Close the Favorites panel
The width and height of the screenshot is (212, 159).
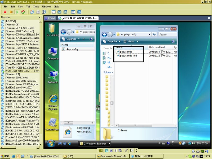tap(39, 17)
